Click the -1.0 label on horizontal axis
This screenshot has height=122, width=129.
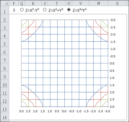tap(78, 111)
